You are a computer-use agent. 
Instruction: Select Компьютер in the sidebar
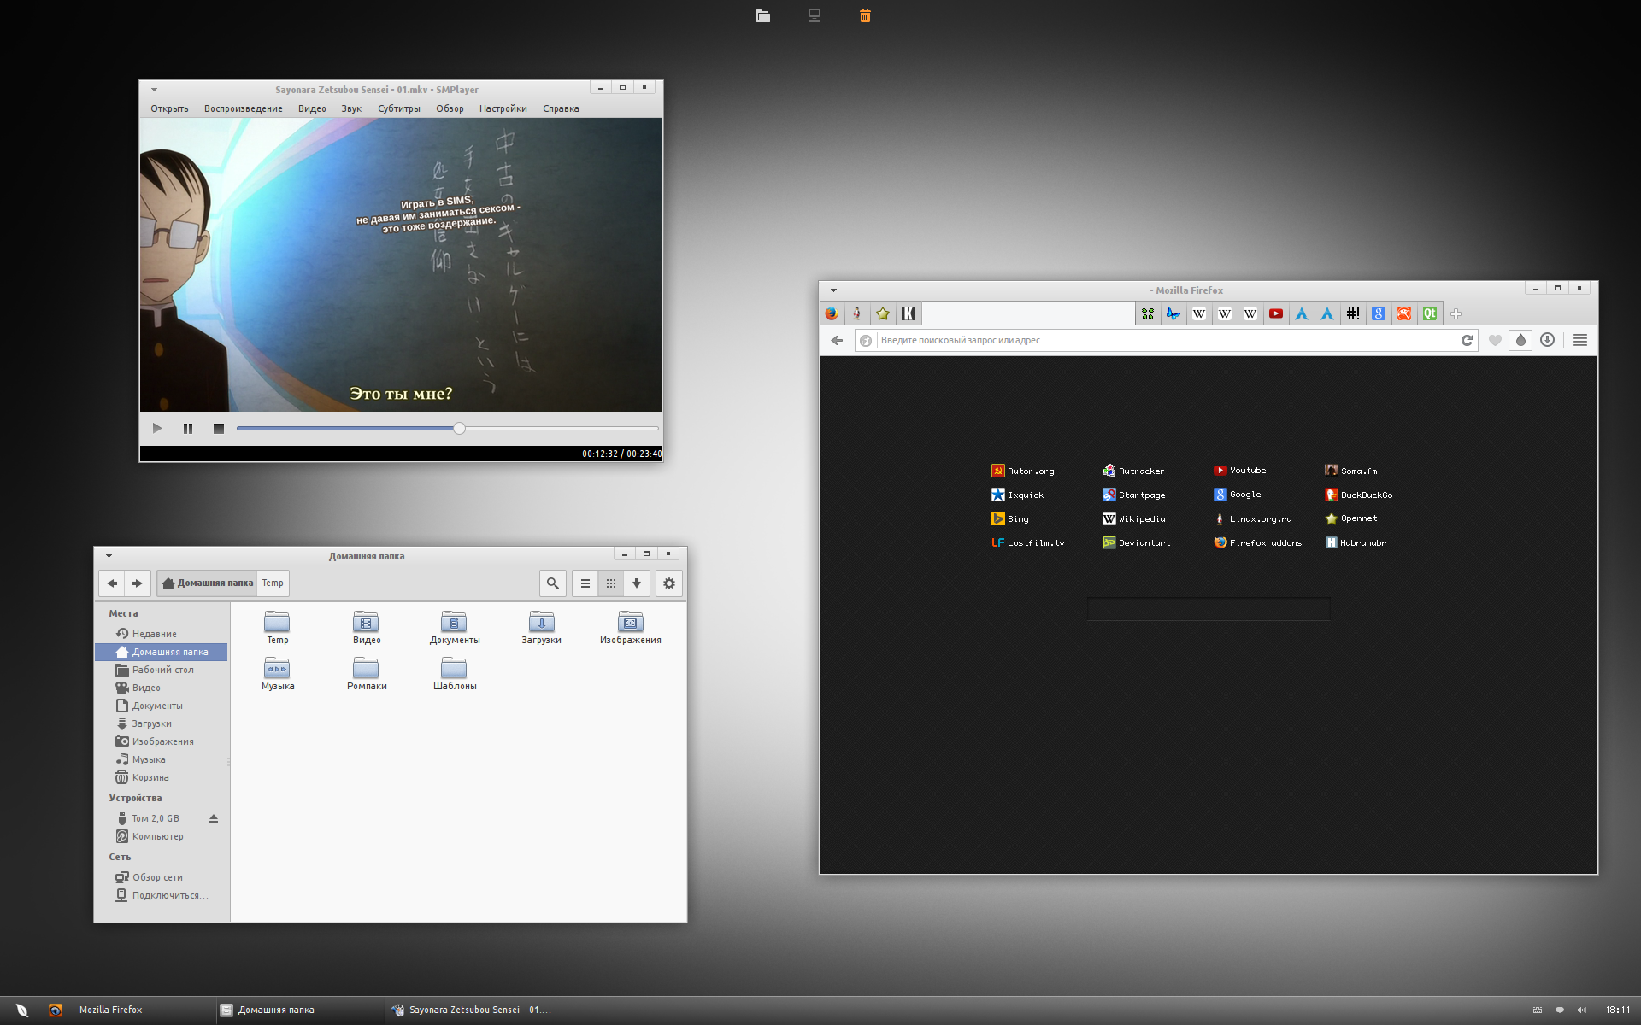[161, 836]
